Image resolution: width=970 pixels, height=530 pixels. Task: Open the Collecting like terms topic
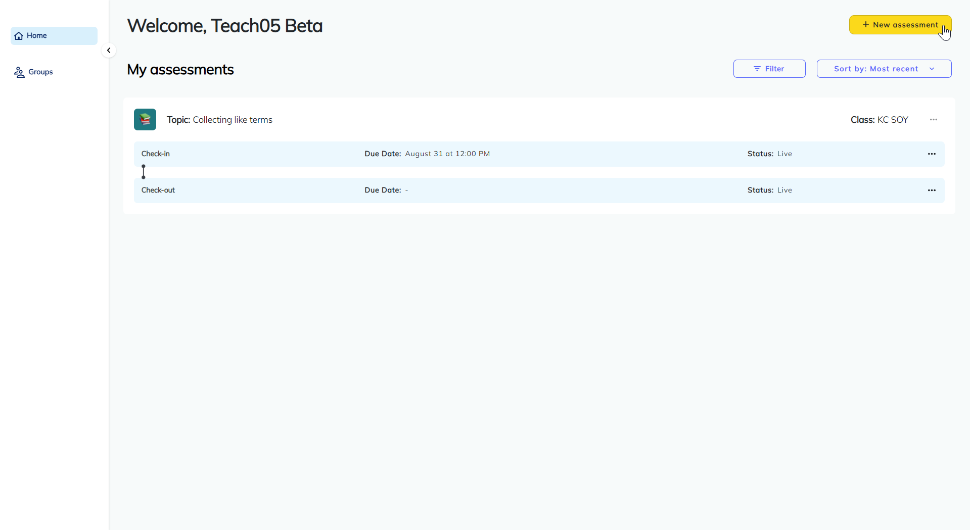[x=232, y=120]
